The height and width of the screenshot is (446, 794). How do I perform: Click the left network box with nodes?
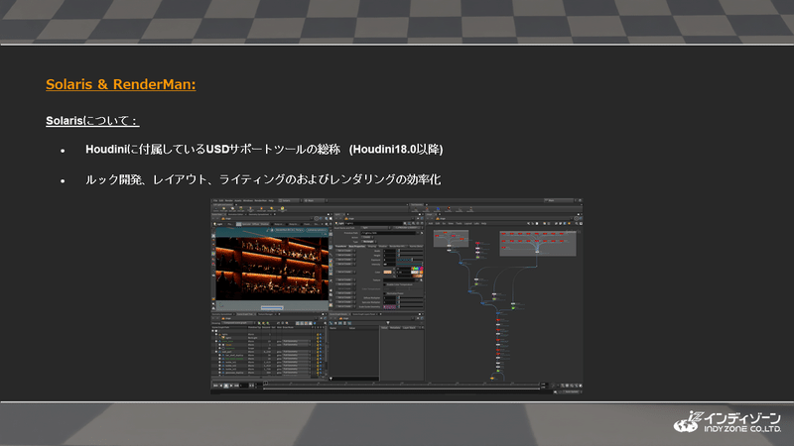tap(451, 238)
